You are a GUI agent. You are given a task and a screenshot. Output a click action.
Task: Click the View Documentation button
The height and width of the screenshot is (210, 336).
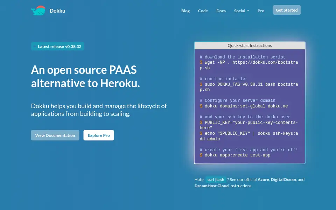55,135
